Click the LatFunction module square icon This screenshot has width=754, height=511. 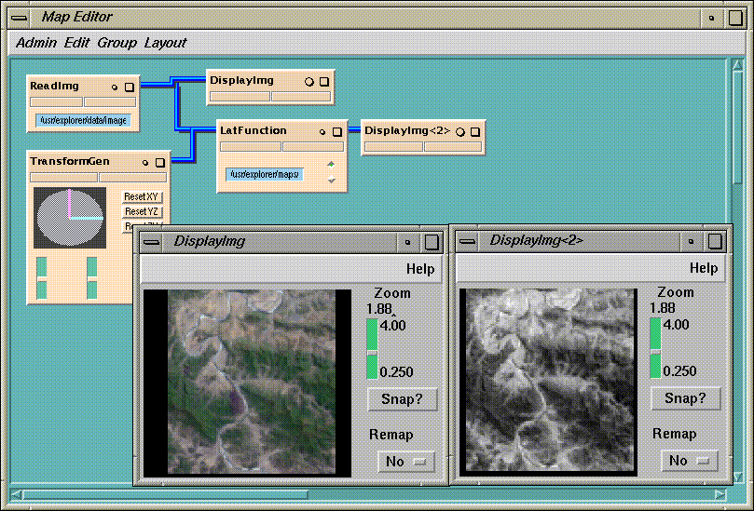click(x=336, y=132)
